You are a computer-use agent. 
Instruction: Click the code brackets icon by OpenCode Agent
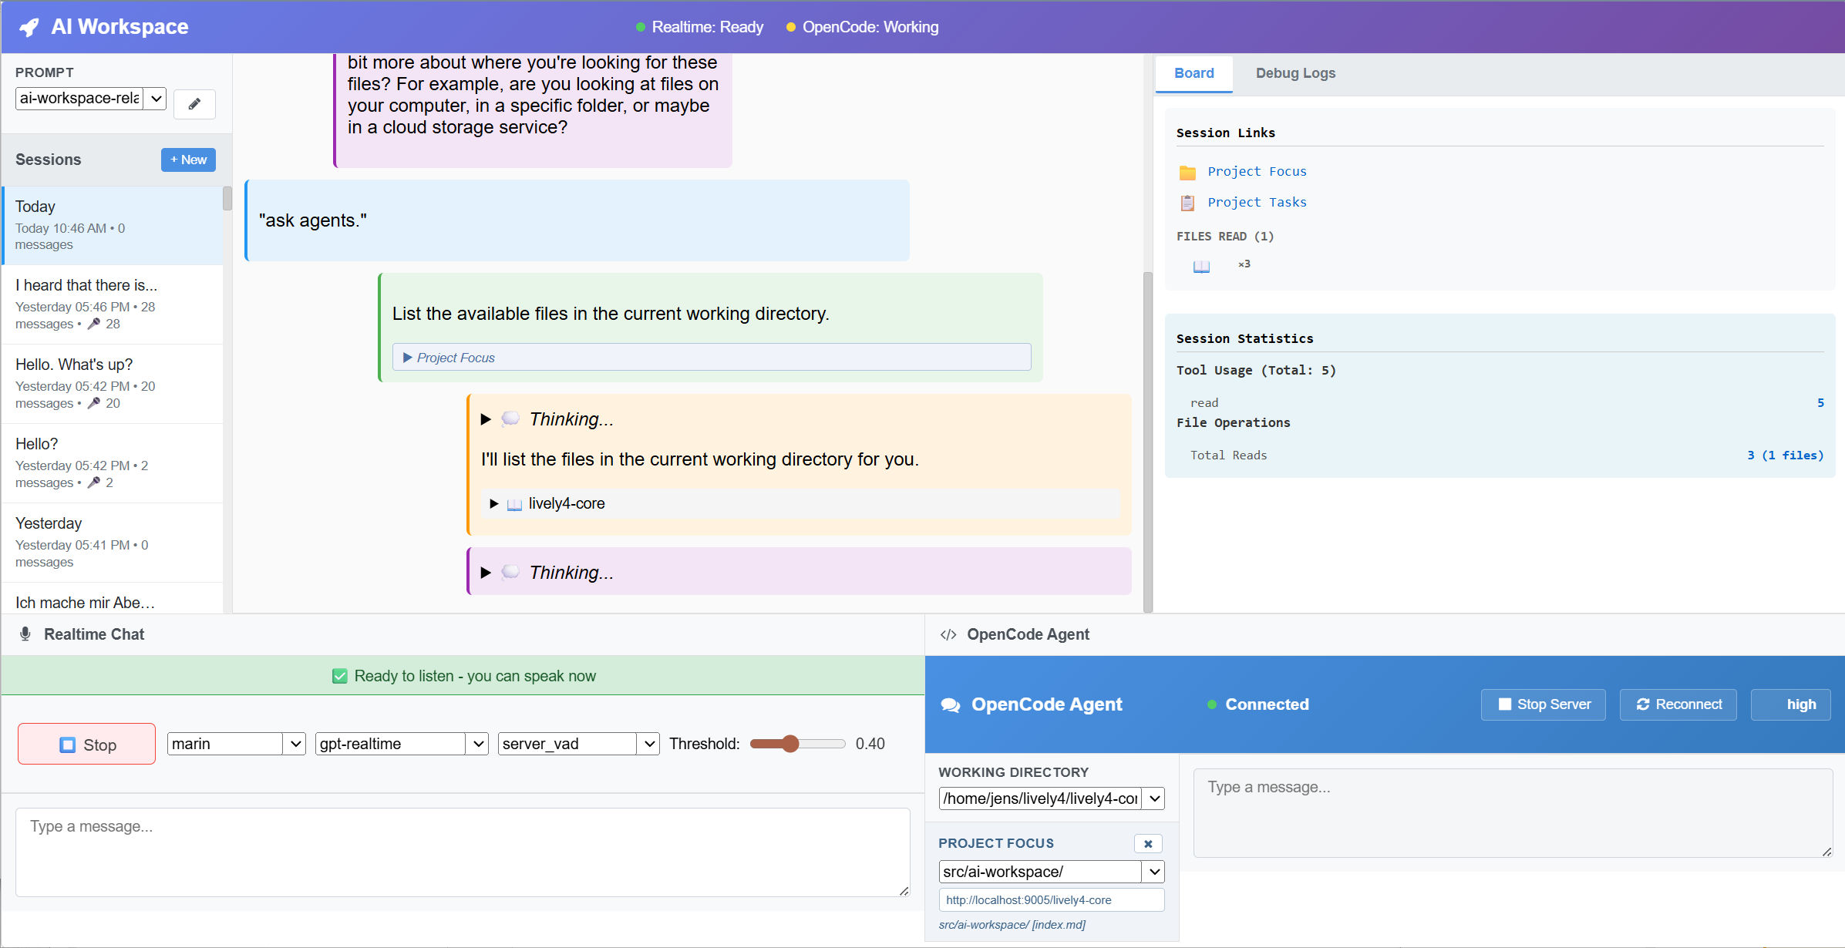pyautogui.click(x=948, y=634)
